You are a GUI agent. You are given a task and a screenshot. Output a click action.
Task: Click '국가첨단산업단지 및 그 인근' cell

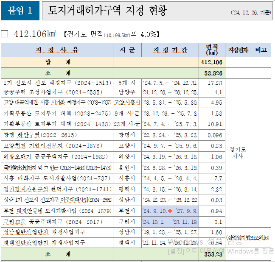click(57, 168)
